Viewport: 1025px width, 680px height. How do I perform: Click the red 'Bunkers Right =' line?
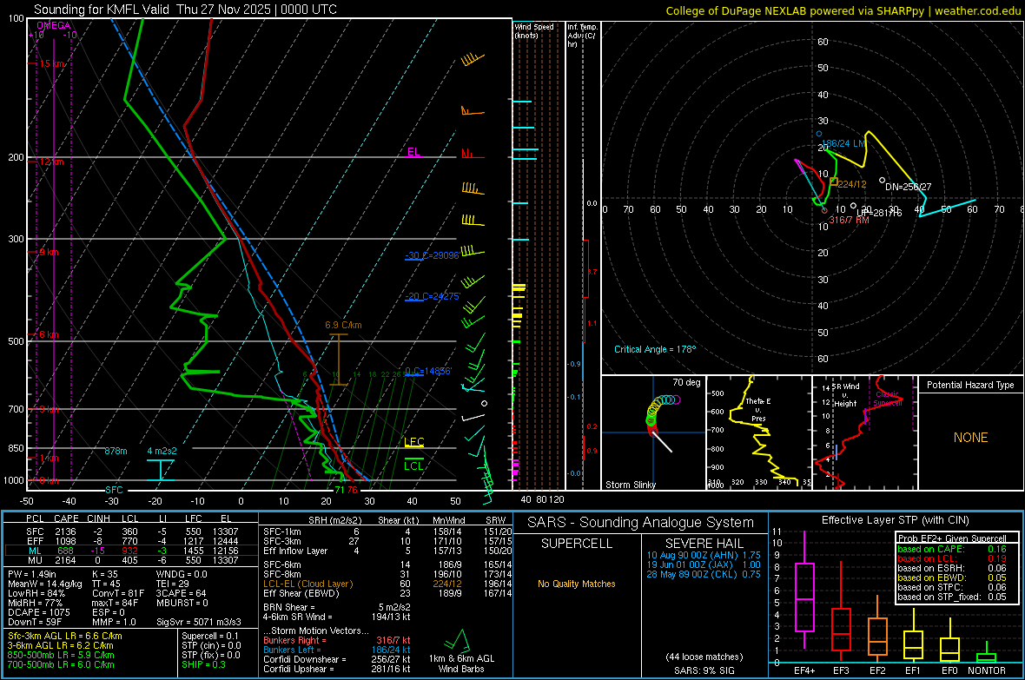point(337,641)
